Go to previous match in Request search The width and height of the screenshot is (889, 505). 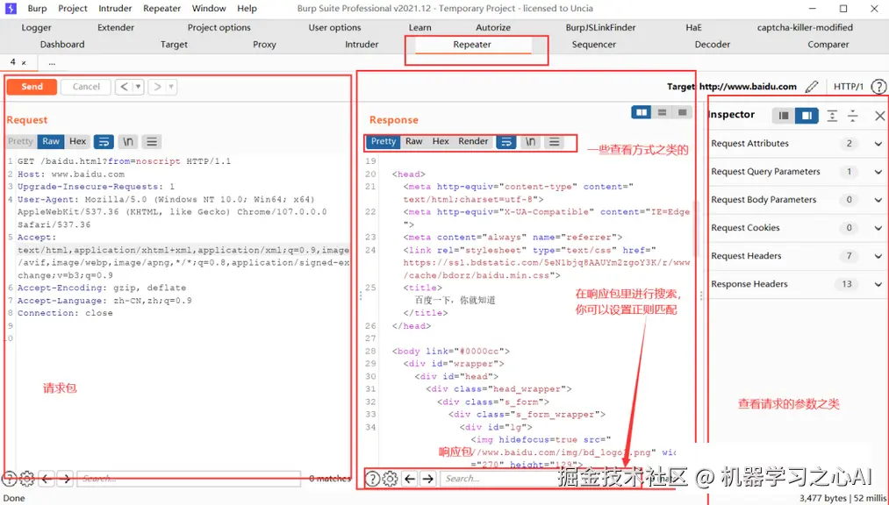[47, 479]
